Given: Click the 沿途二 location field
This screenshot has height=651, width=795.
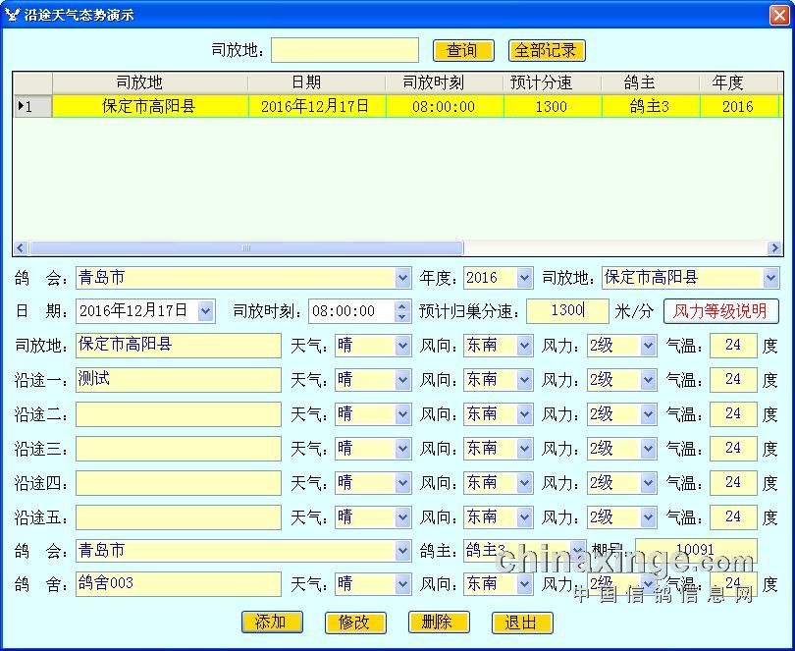Looking at the screenshot, I should 179,414.
